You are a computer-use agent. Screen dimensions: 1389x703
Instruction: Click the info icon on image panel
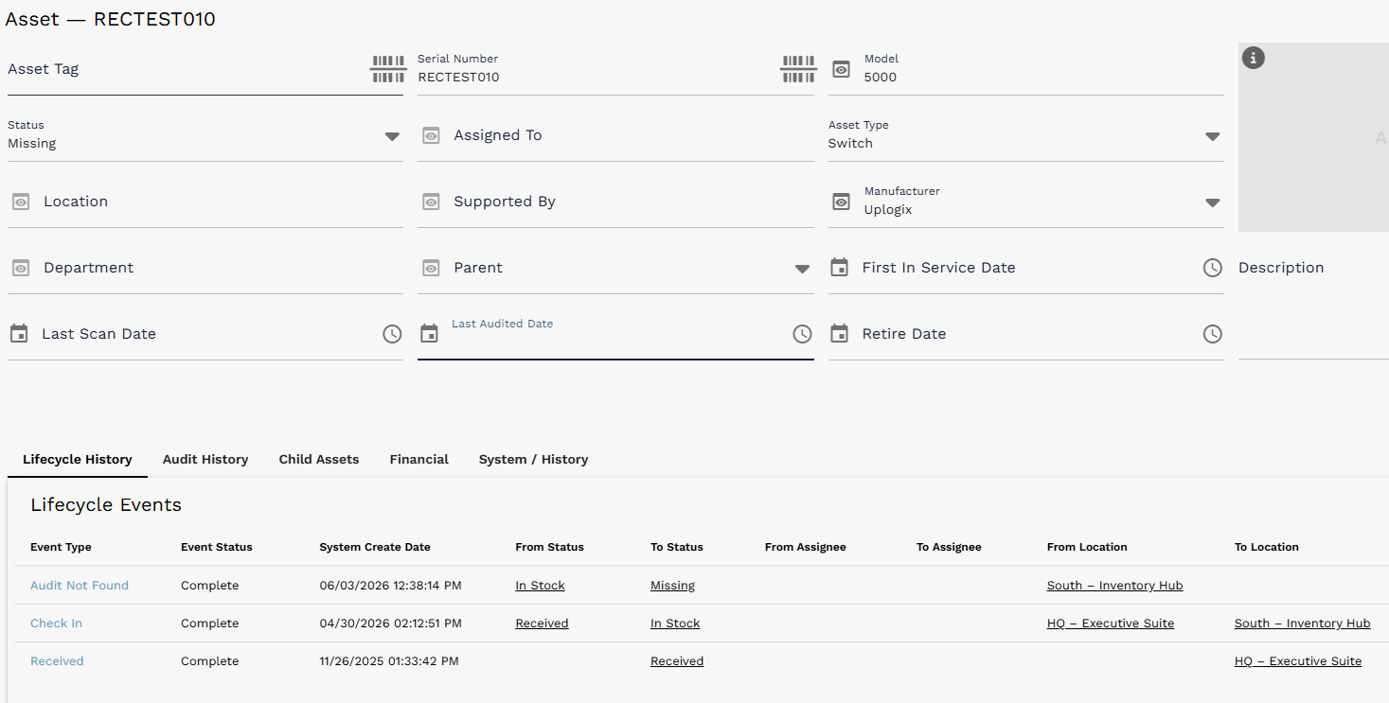(1253, 58)
